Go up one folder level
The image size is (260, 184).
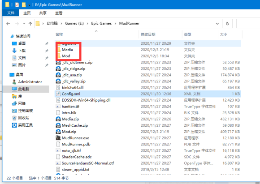click(x=30, y=24)
